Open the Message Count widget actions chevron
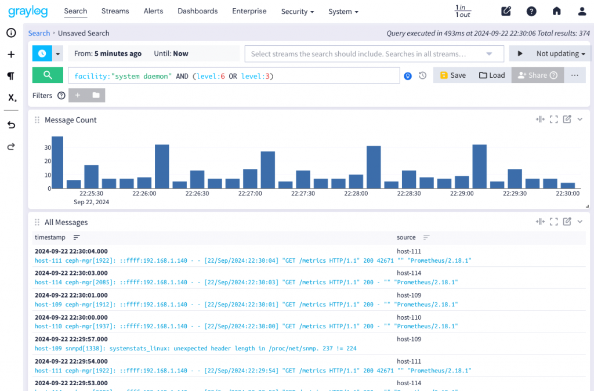 pyautogui.click(x=580, y=120)
